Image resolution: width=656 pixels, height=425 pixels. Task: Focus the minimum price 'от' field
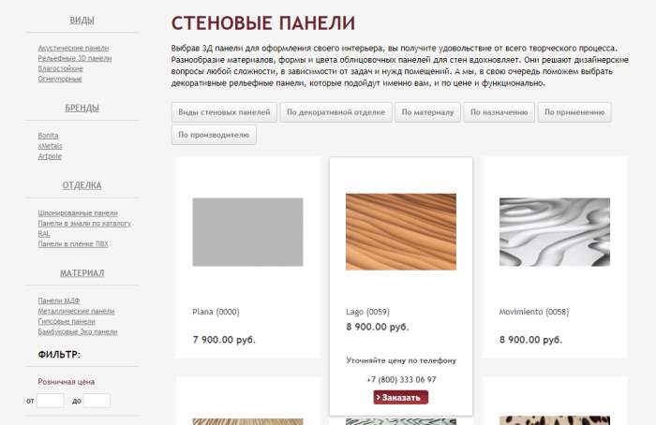51,401
